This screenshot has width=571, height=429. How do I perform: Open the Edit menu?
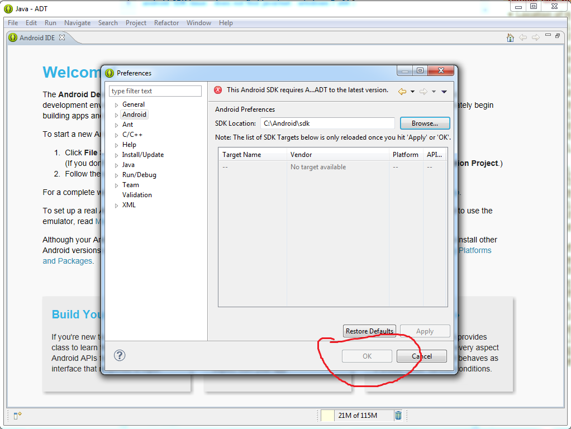pyautogui.click(x=31, y=22)
